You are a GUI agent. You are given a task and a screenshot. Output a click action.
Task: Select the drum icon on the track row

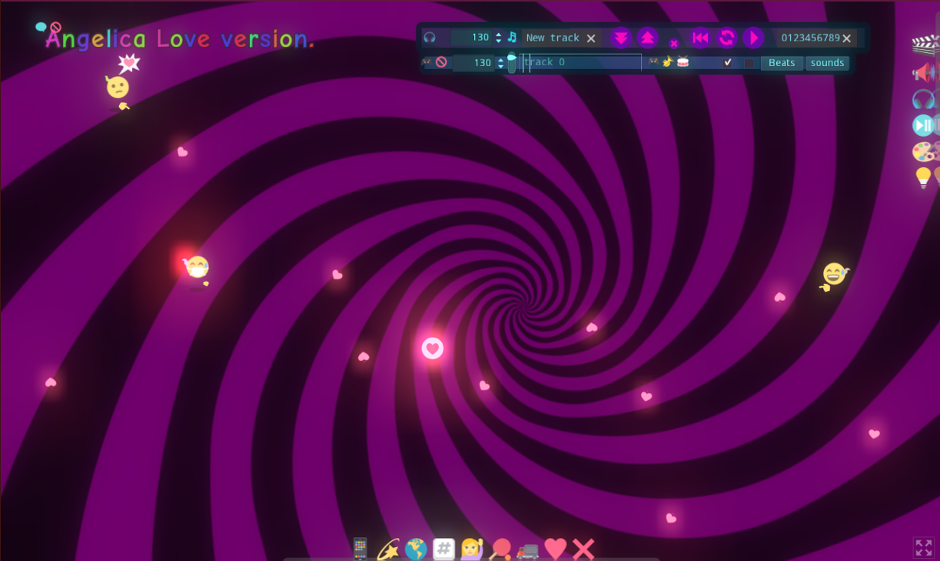pyautogui.click(x=682, y=62)
